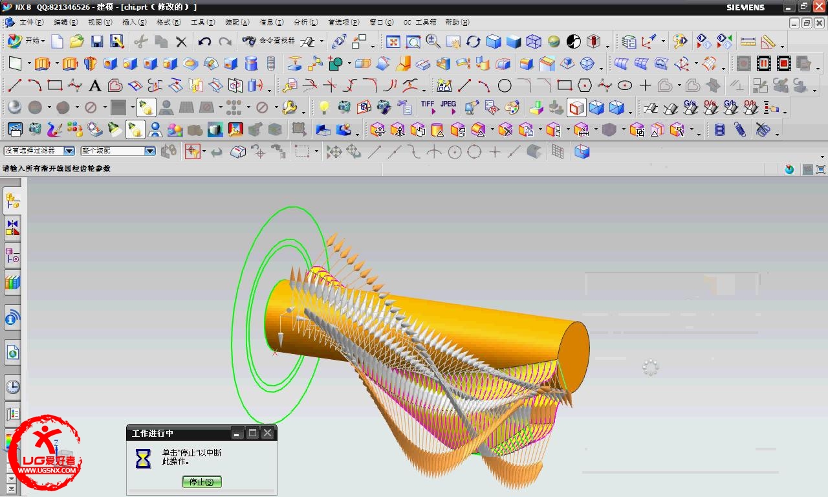This screenshot has height=497, width=828.
Task: Toggle End Point snap
Action: click(x=375, y=151)
